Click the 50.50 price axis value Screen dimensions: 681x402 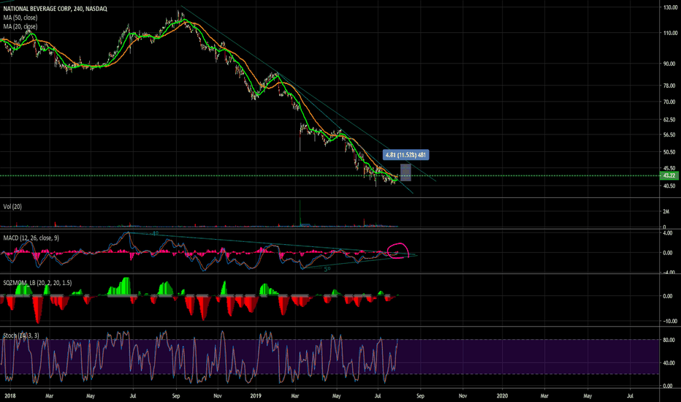point(670,152)
